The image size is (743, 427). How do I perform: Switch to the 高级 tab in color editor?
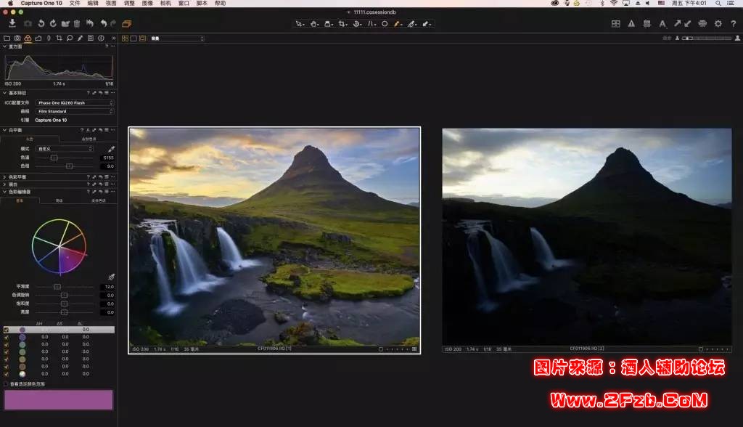click(x=59, y=200)
